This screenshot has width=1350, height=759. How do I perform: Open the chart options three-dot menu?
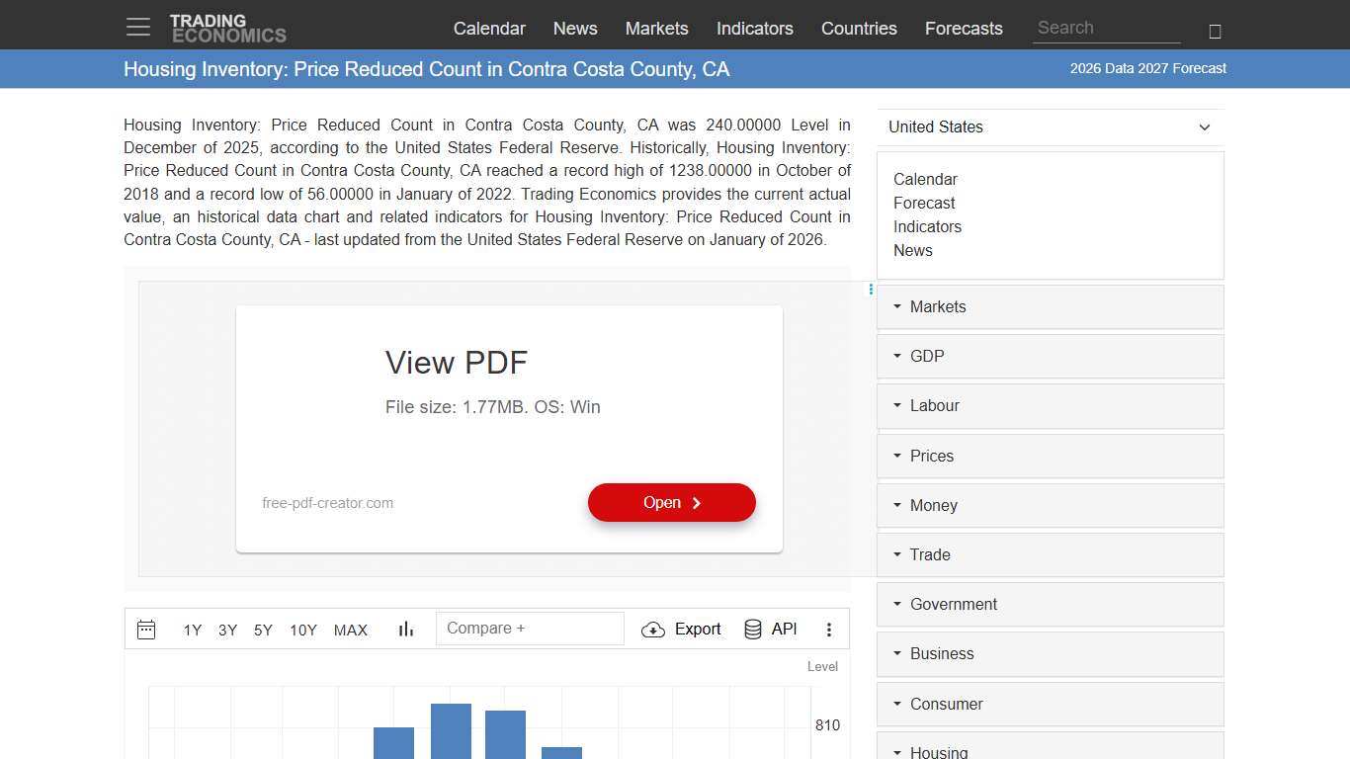[829, 629]
